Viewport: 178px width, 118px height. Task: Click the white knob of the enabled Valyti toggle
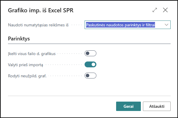click(93, 64)
